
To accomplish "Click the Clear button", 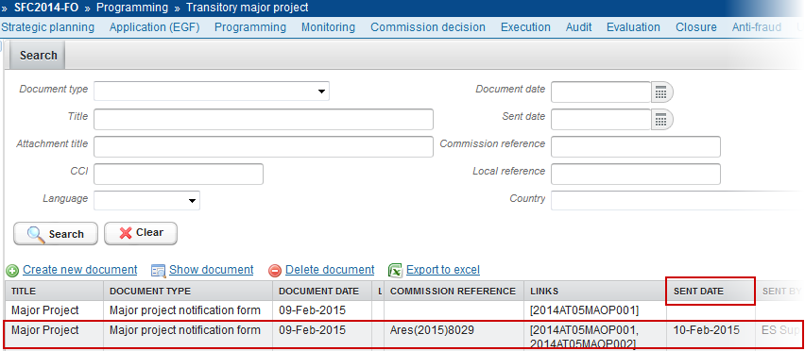I will 141,233.
